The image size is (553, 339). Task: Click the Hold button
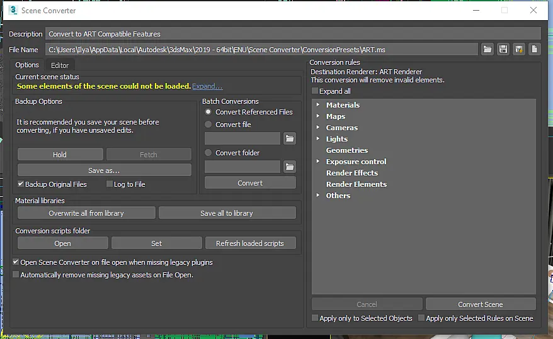click(60, 155)
